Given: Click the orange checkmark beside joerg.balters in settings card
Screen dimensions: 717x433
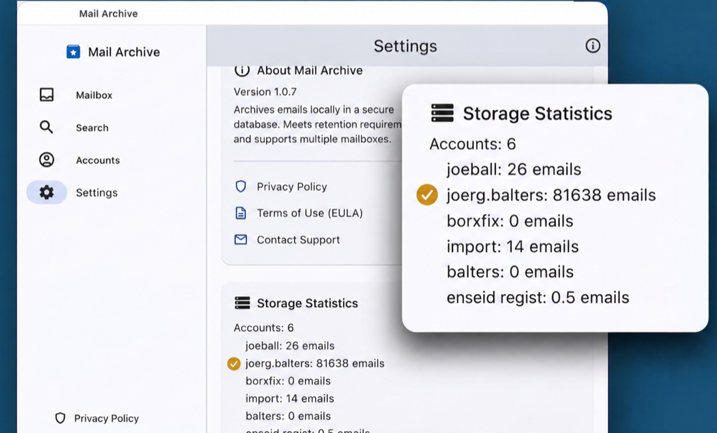Looking at the screenshot, I should (x=233, y=363).
